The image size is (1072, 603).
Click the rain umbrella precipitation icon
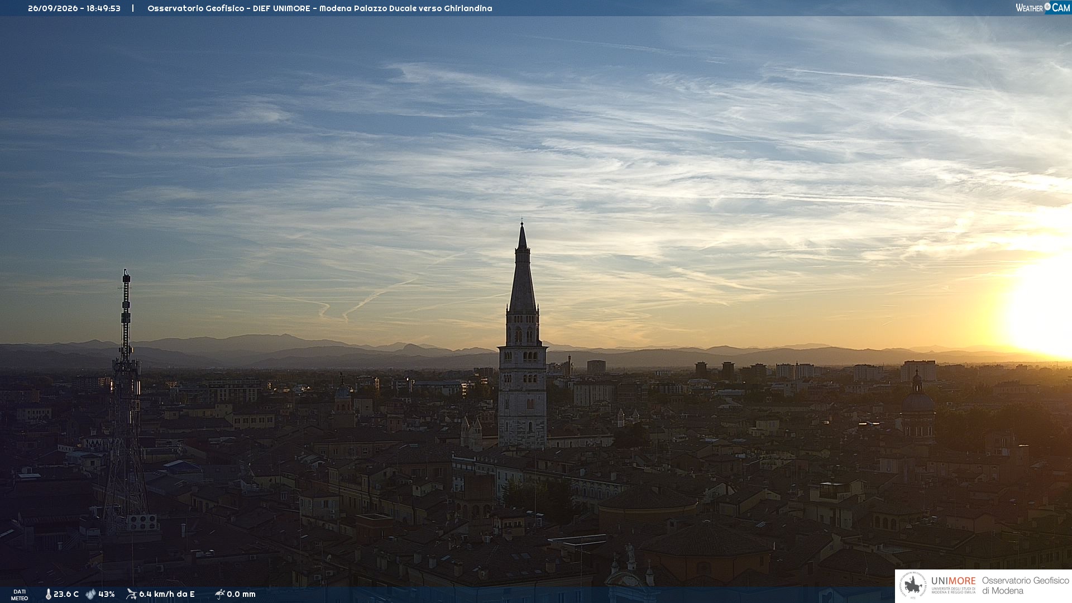coord(219,594)
